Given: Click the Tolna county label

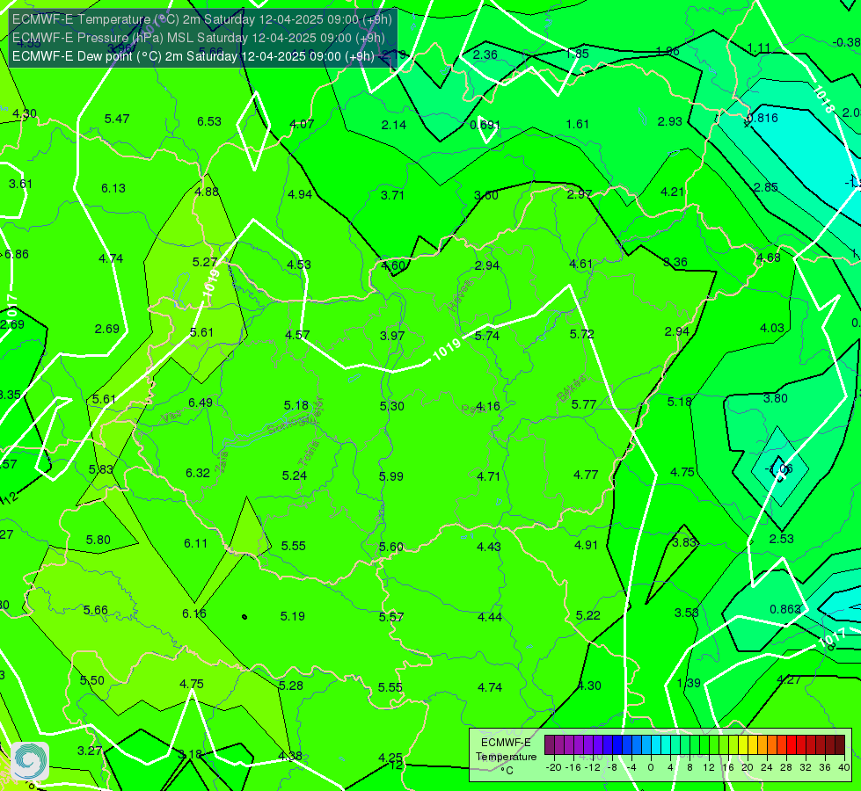Looking at the screenshot, I should click(x=308, y=454).
